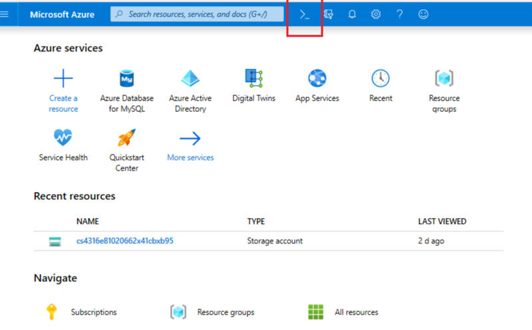Image resolution: width=532 pixels, height=330 pixels.
Task: Open storage account cs4316e81020662x41cbxb95
Action: point(125,241)
